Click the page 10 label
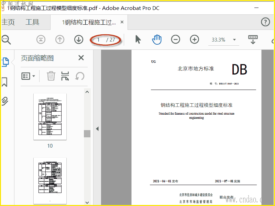Screen dimensions: 275x206 pos(50,146)
